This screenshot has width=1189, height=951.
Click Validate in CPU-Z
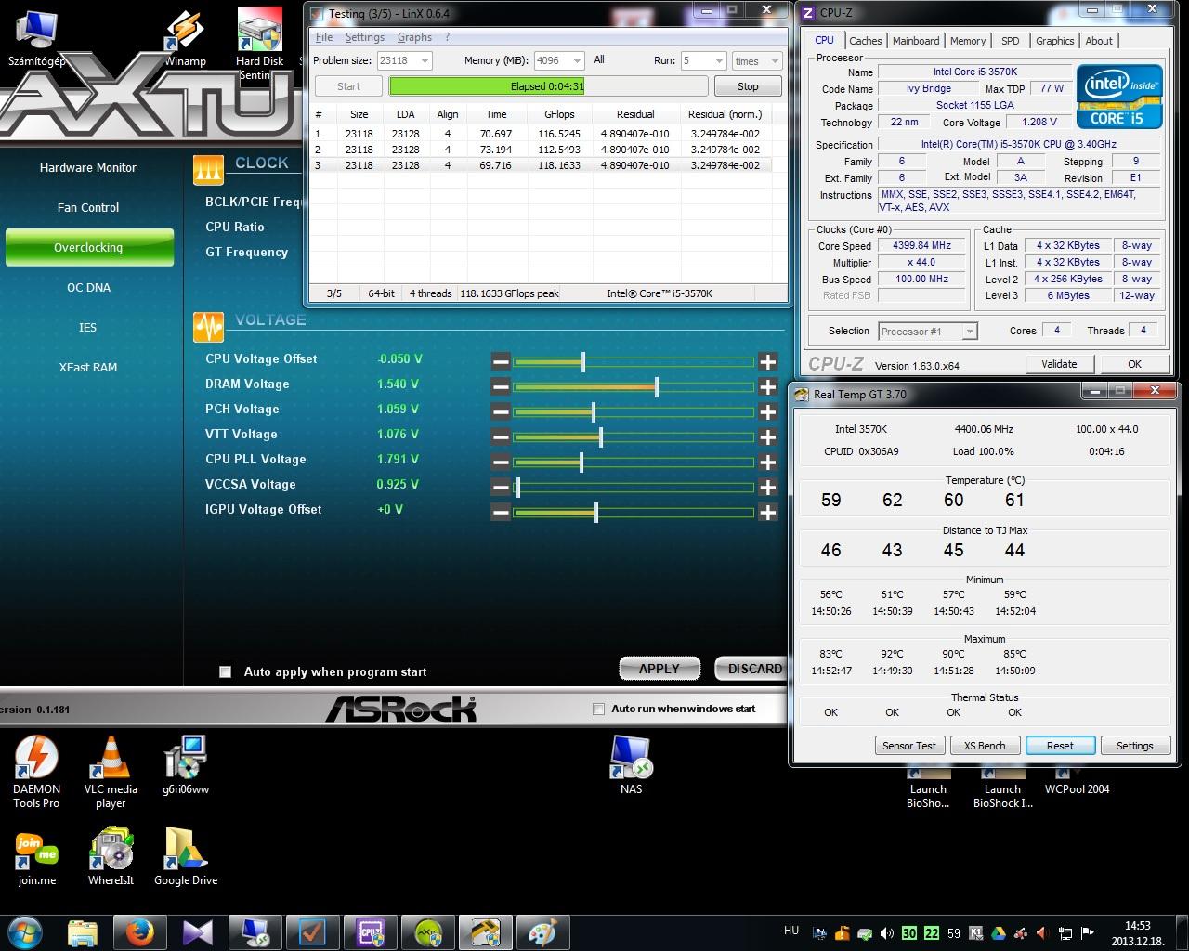pos(1059,364)
